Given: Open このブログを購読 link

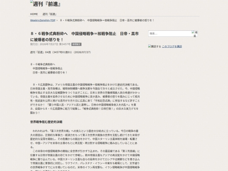Looking at the screenshot, I should 172,46.
